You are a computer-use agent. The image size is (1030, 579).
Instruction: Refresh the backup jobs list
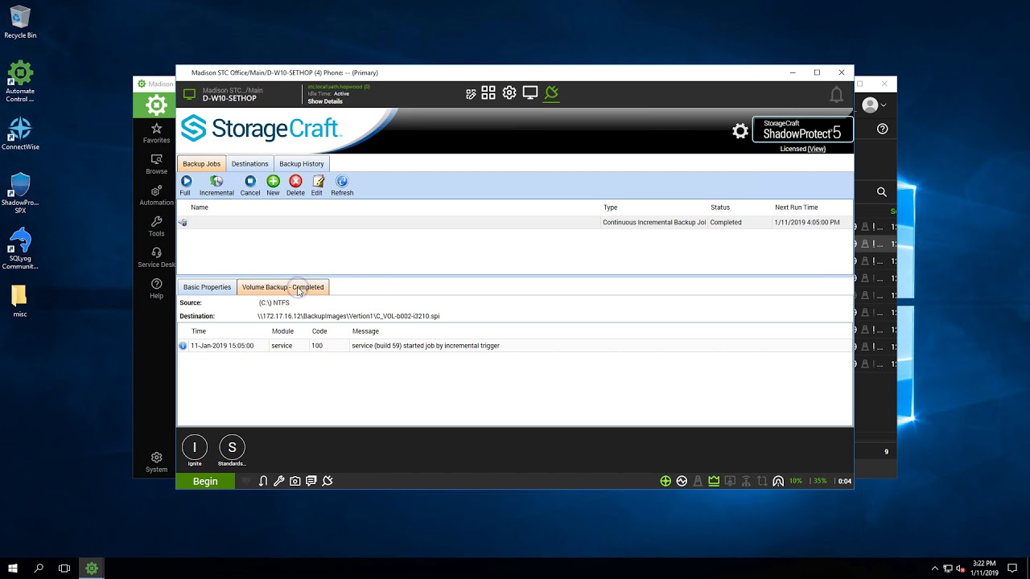click(342, 186)
